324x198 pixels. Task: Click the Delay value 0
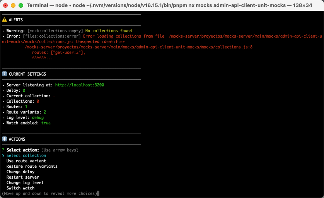point(24,90)
